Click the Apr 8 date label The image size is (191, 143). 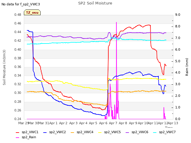123,123
